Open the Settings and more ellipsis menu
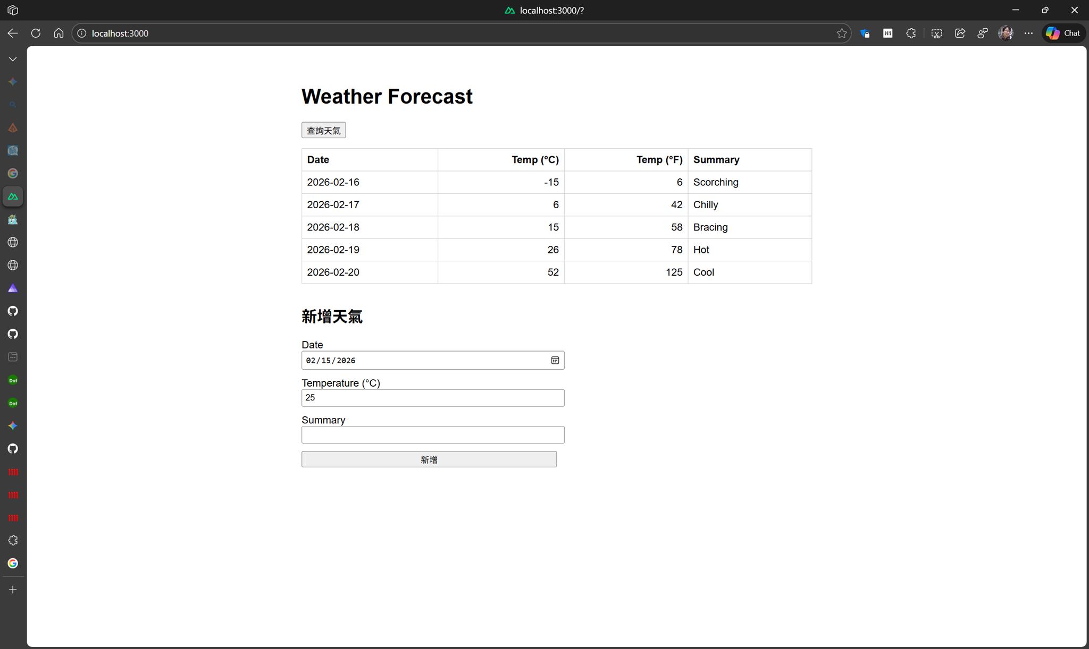The height and width of the screenshot is (649, 1089). pos(1028,33)
